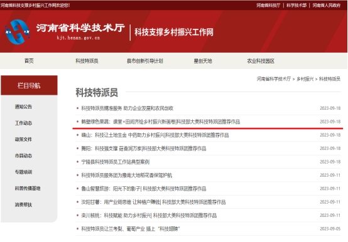Select 专题培训 sidebar entry

coord(23,172)
